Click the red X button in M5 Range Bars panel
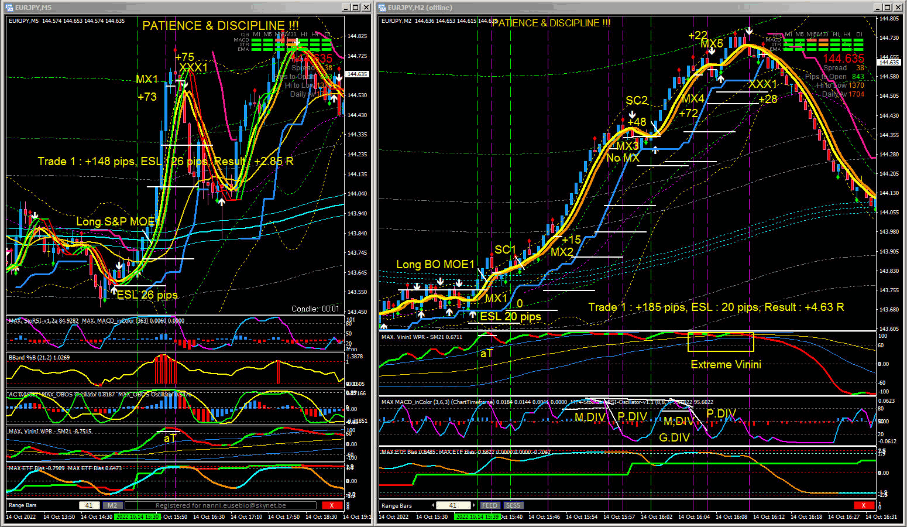The width and height of the screenshot is (907, 527). pyautogui.click(x=332, y=505)
